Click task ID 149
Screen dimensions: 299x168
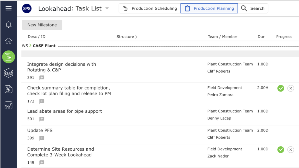tap(31, 162)
